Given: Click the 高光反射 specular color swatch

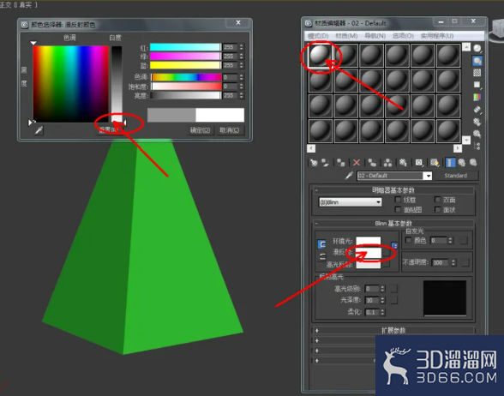Looking at the screenshot, I should pos(369,264).
